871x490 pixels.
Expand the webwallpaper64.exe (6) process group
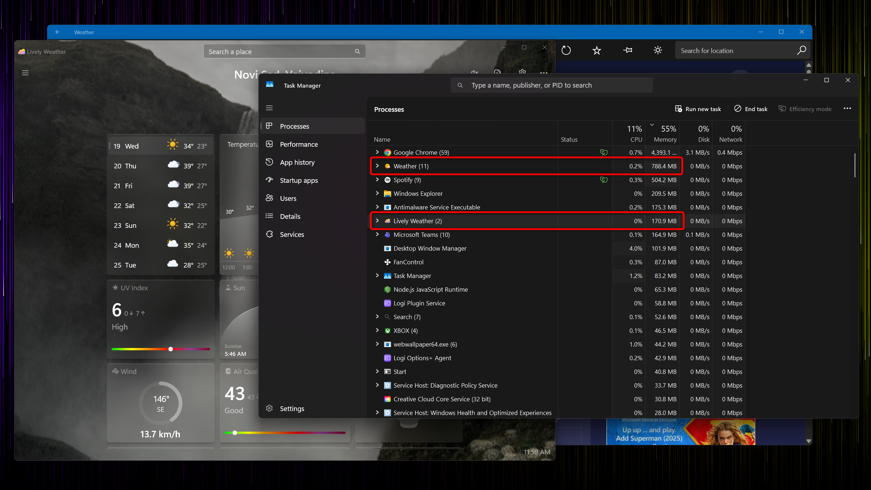[x=377, y=344]
